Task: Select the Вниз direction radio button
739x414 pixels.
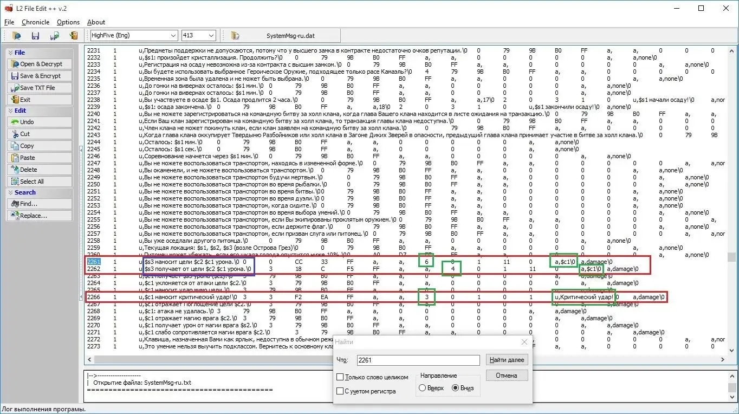Action: coord(455,388)
